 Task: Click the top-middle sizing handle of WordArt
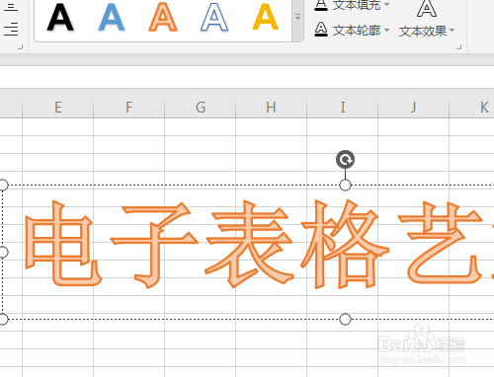[x=345, y=186]
